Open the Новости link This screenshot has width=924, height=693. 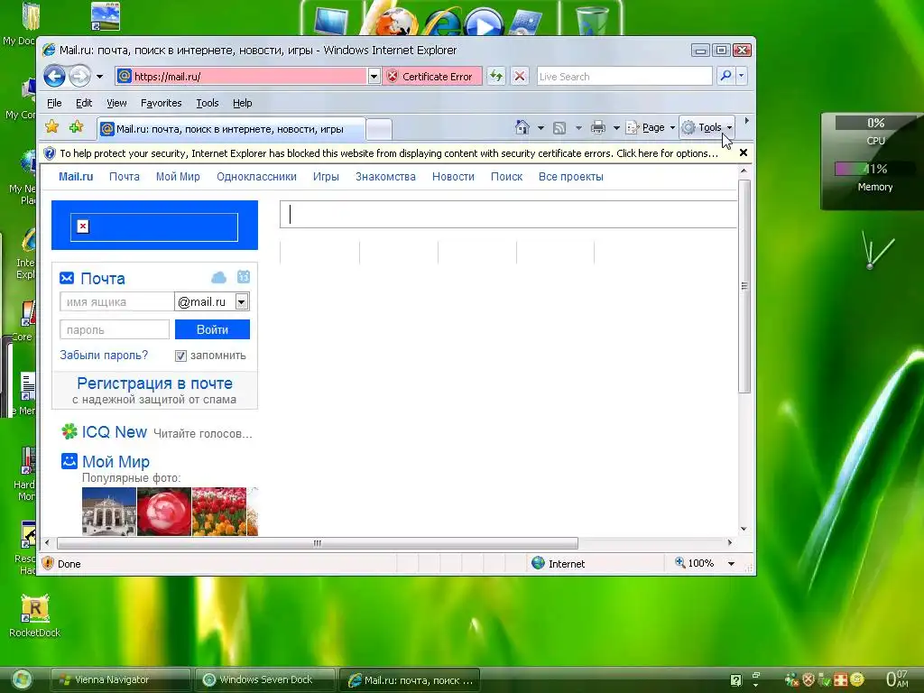[x=453, y=177]
